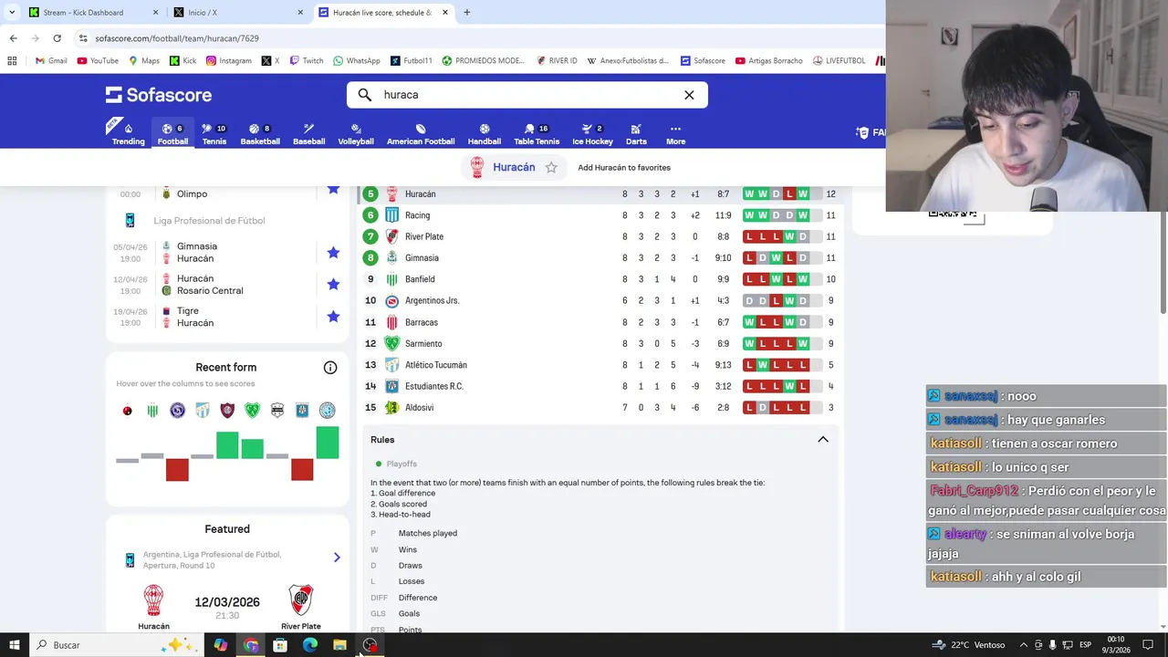The width and height of the screenshot is (1168, 657).
Task: Select the River Plate crest in Featured match
Action: (301, 600)
